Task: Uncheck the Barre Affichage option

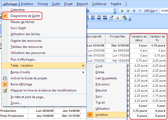Action: click(x=21, y=84)
